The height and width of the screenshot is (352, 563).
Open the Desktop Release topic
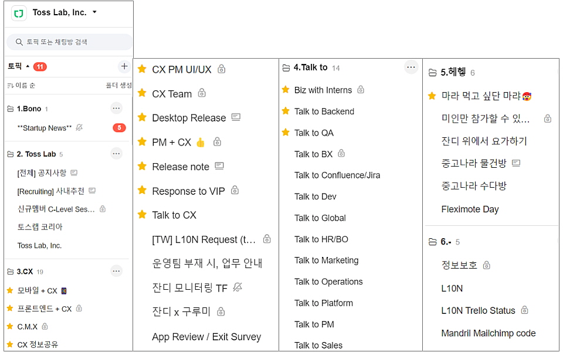pos(189,118)
